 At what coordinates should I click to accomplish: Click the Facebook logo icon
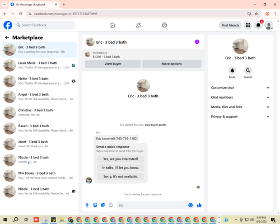pyautogui.click(x=8, y=25)
